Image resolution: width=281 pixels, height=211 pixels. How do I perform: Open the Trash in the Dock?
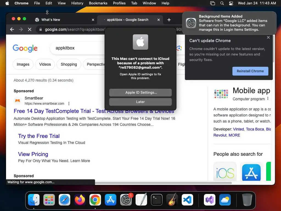click(247, 200)
